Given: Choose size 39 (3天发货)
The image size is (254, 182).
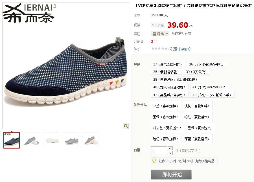Looking at the screenshot, I should (x=197, y=72).
